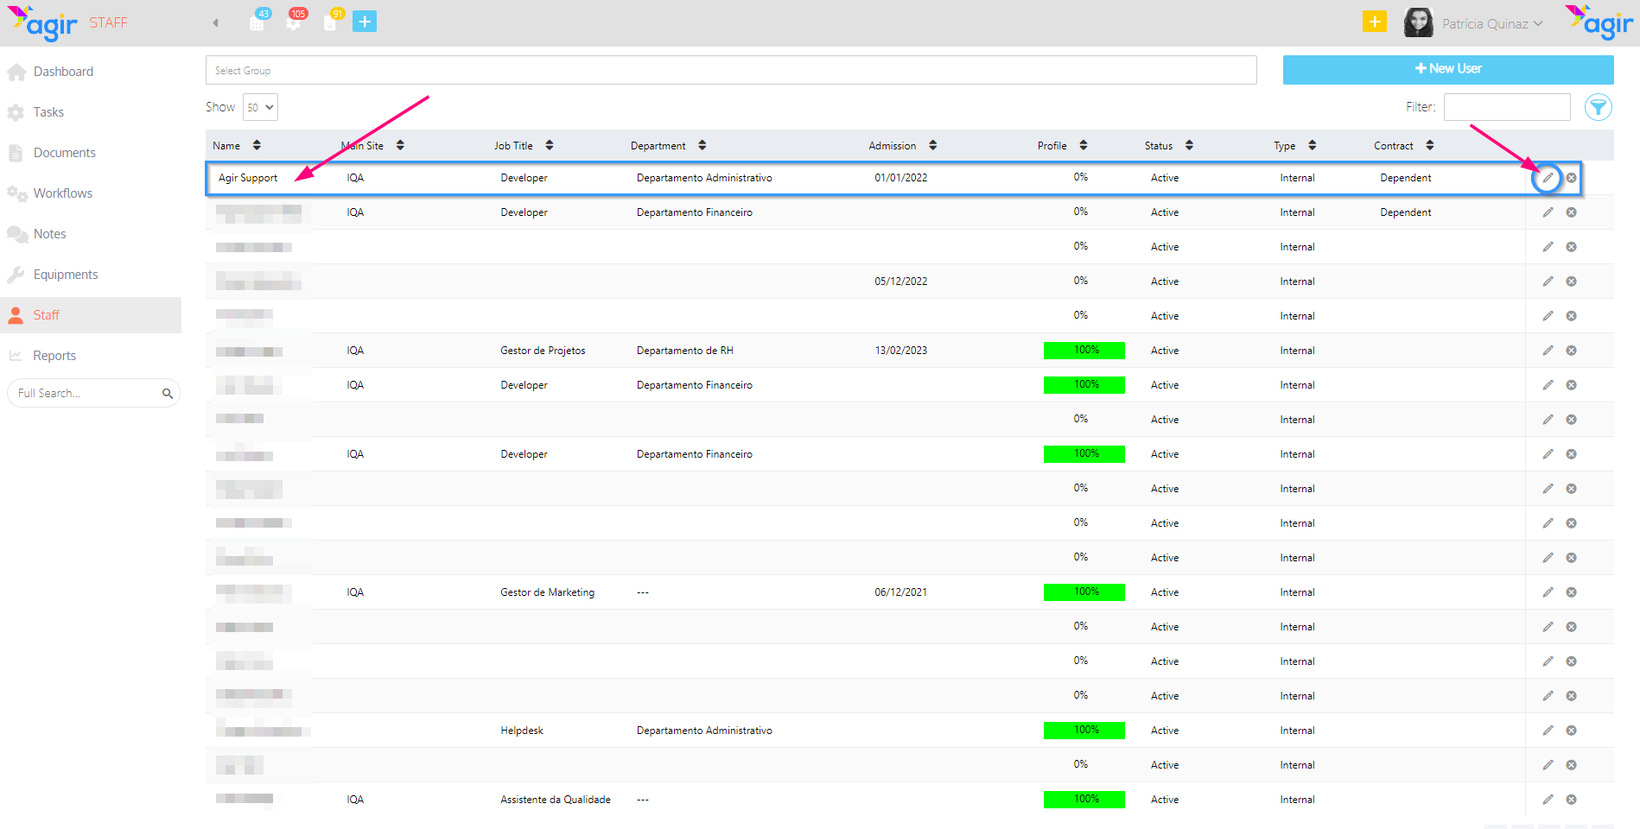The height and width of the screenshot is (829, 1640).
Task: Sort table by Profile column
Action: click(1063, 146)
